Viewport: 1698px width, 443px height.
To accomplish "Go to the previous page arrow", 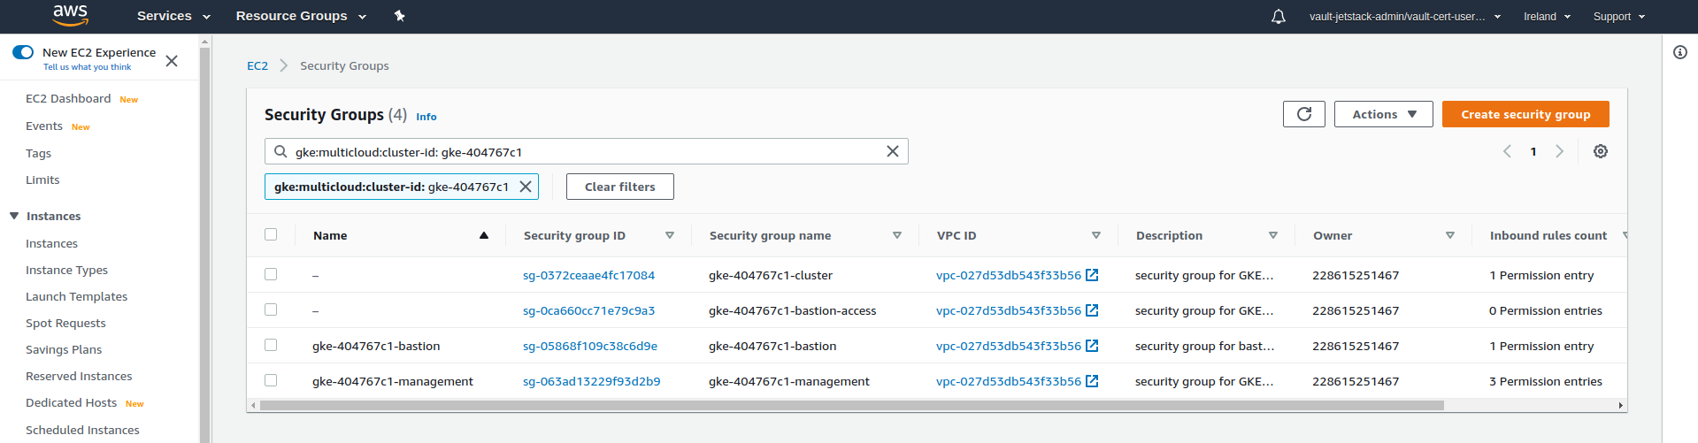I will tap(1507, 151).
